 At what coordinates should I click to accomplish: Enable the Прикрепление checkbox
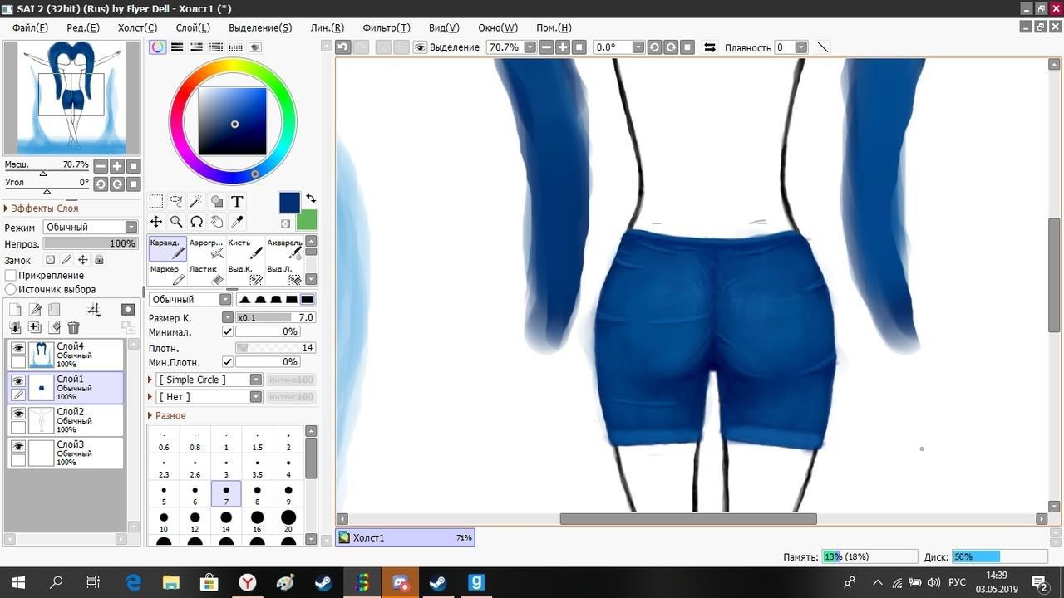click(x=11, y=275)
